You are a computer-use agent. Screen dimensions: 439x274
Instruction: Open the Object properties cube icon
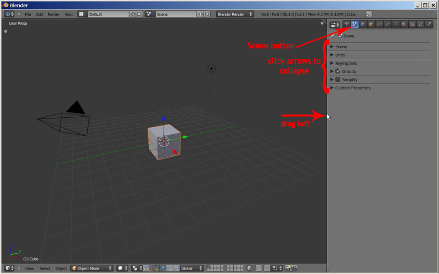tap(372, 25)
